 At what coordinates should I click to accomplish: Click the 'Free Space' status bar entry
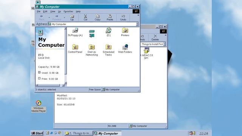(x=95, y=90)
